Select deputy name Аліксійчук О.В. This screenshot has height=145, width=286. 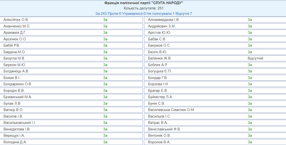[16, 20]
